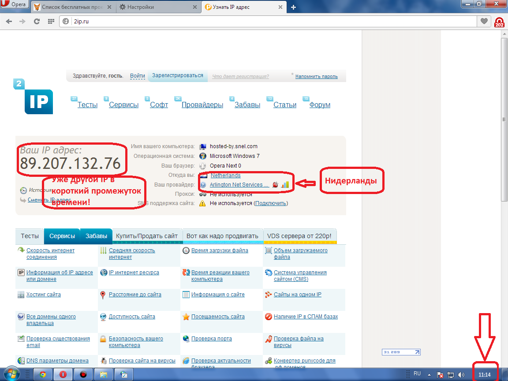Click the 2IP site logo
Screen dimensions: 508x381
(34, 97)
